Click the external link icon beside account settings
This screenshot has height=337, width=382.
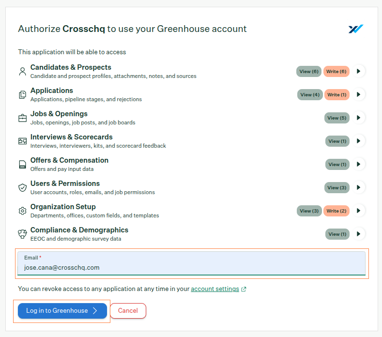click(x=244, y=289)
